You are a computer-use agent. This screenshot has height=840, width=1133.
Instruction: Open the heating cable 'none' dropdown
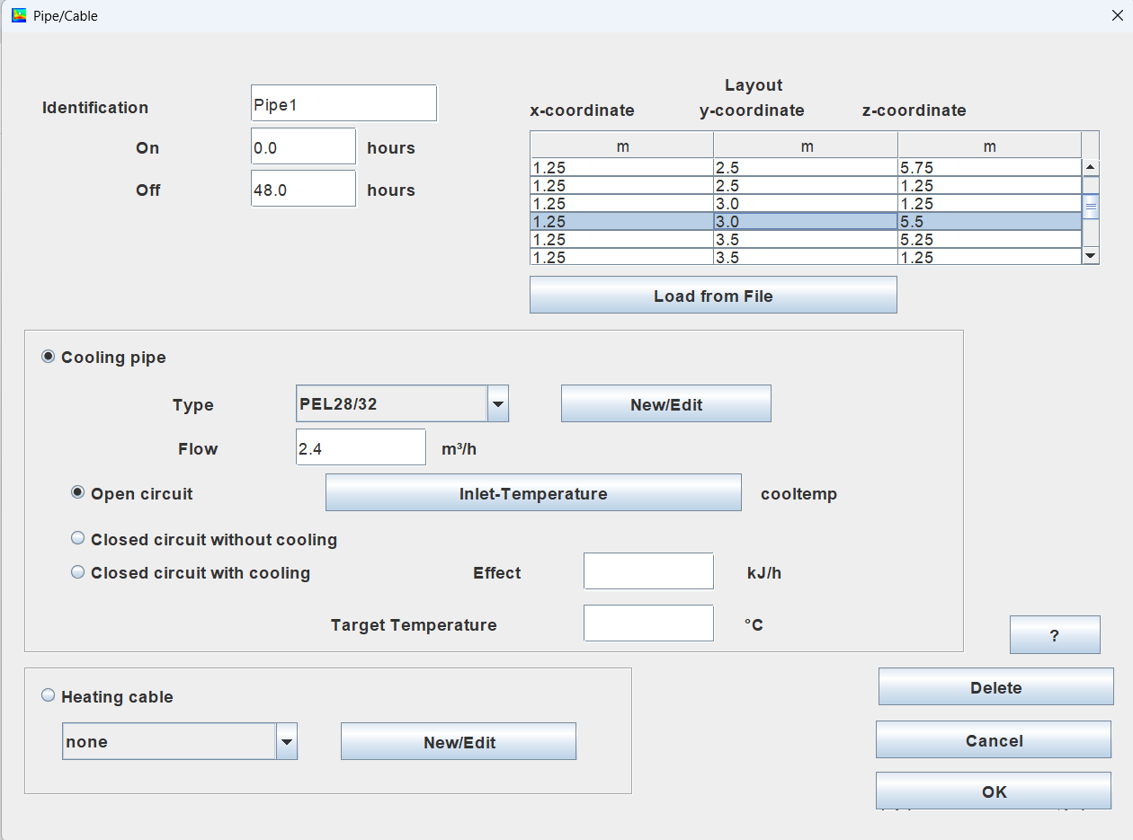286,742
